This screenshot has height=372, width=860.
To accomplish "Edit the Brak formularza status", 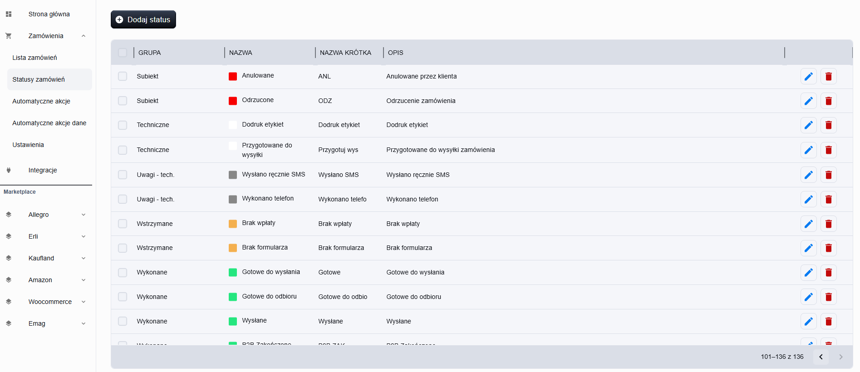I will pyautogui.click(x=808, y=248).
